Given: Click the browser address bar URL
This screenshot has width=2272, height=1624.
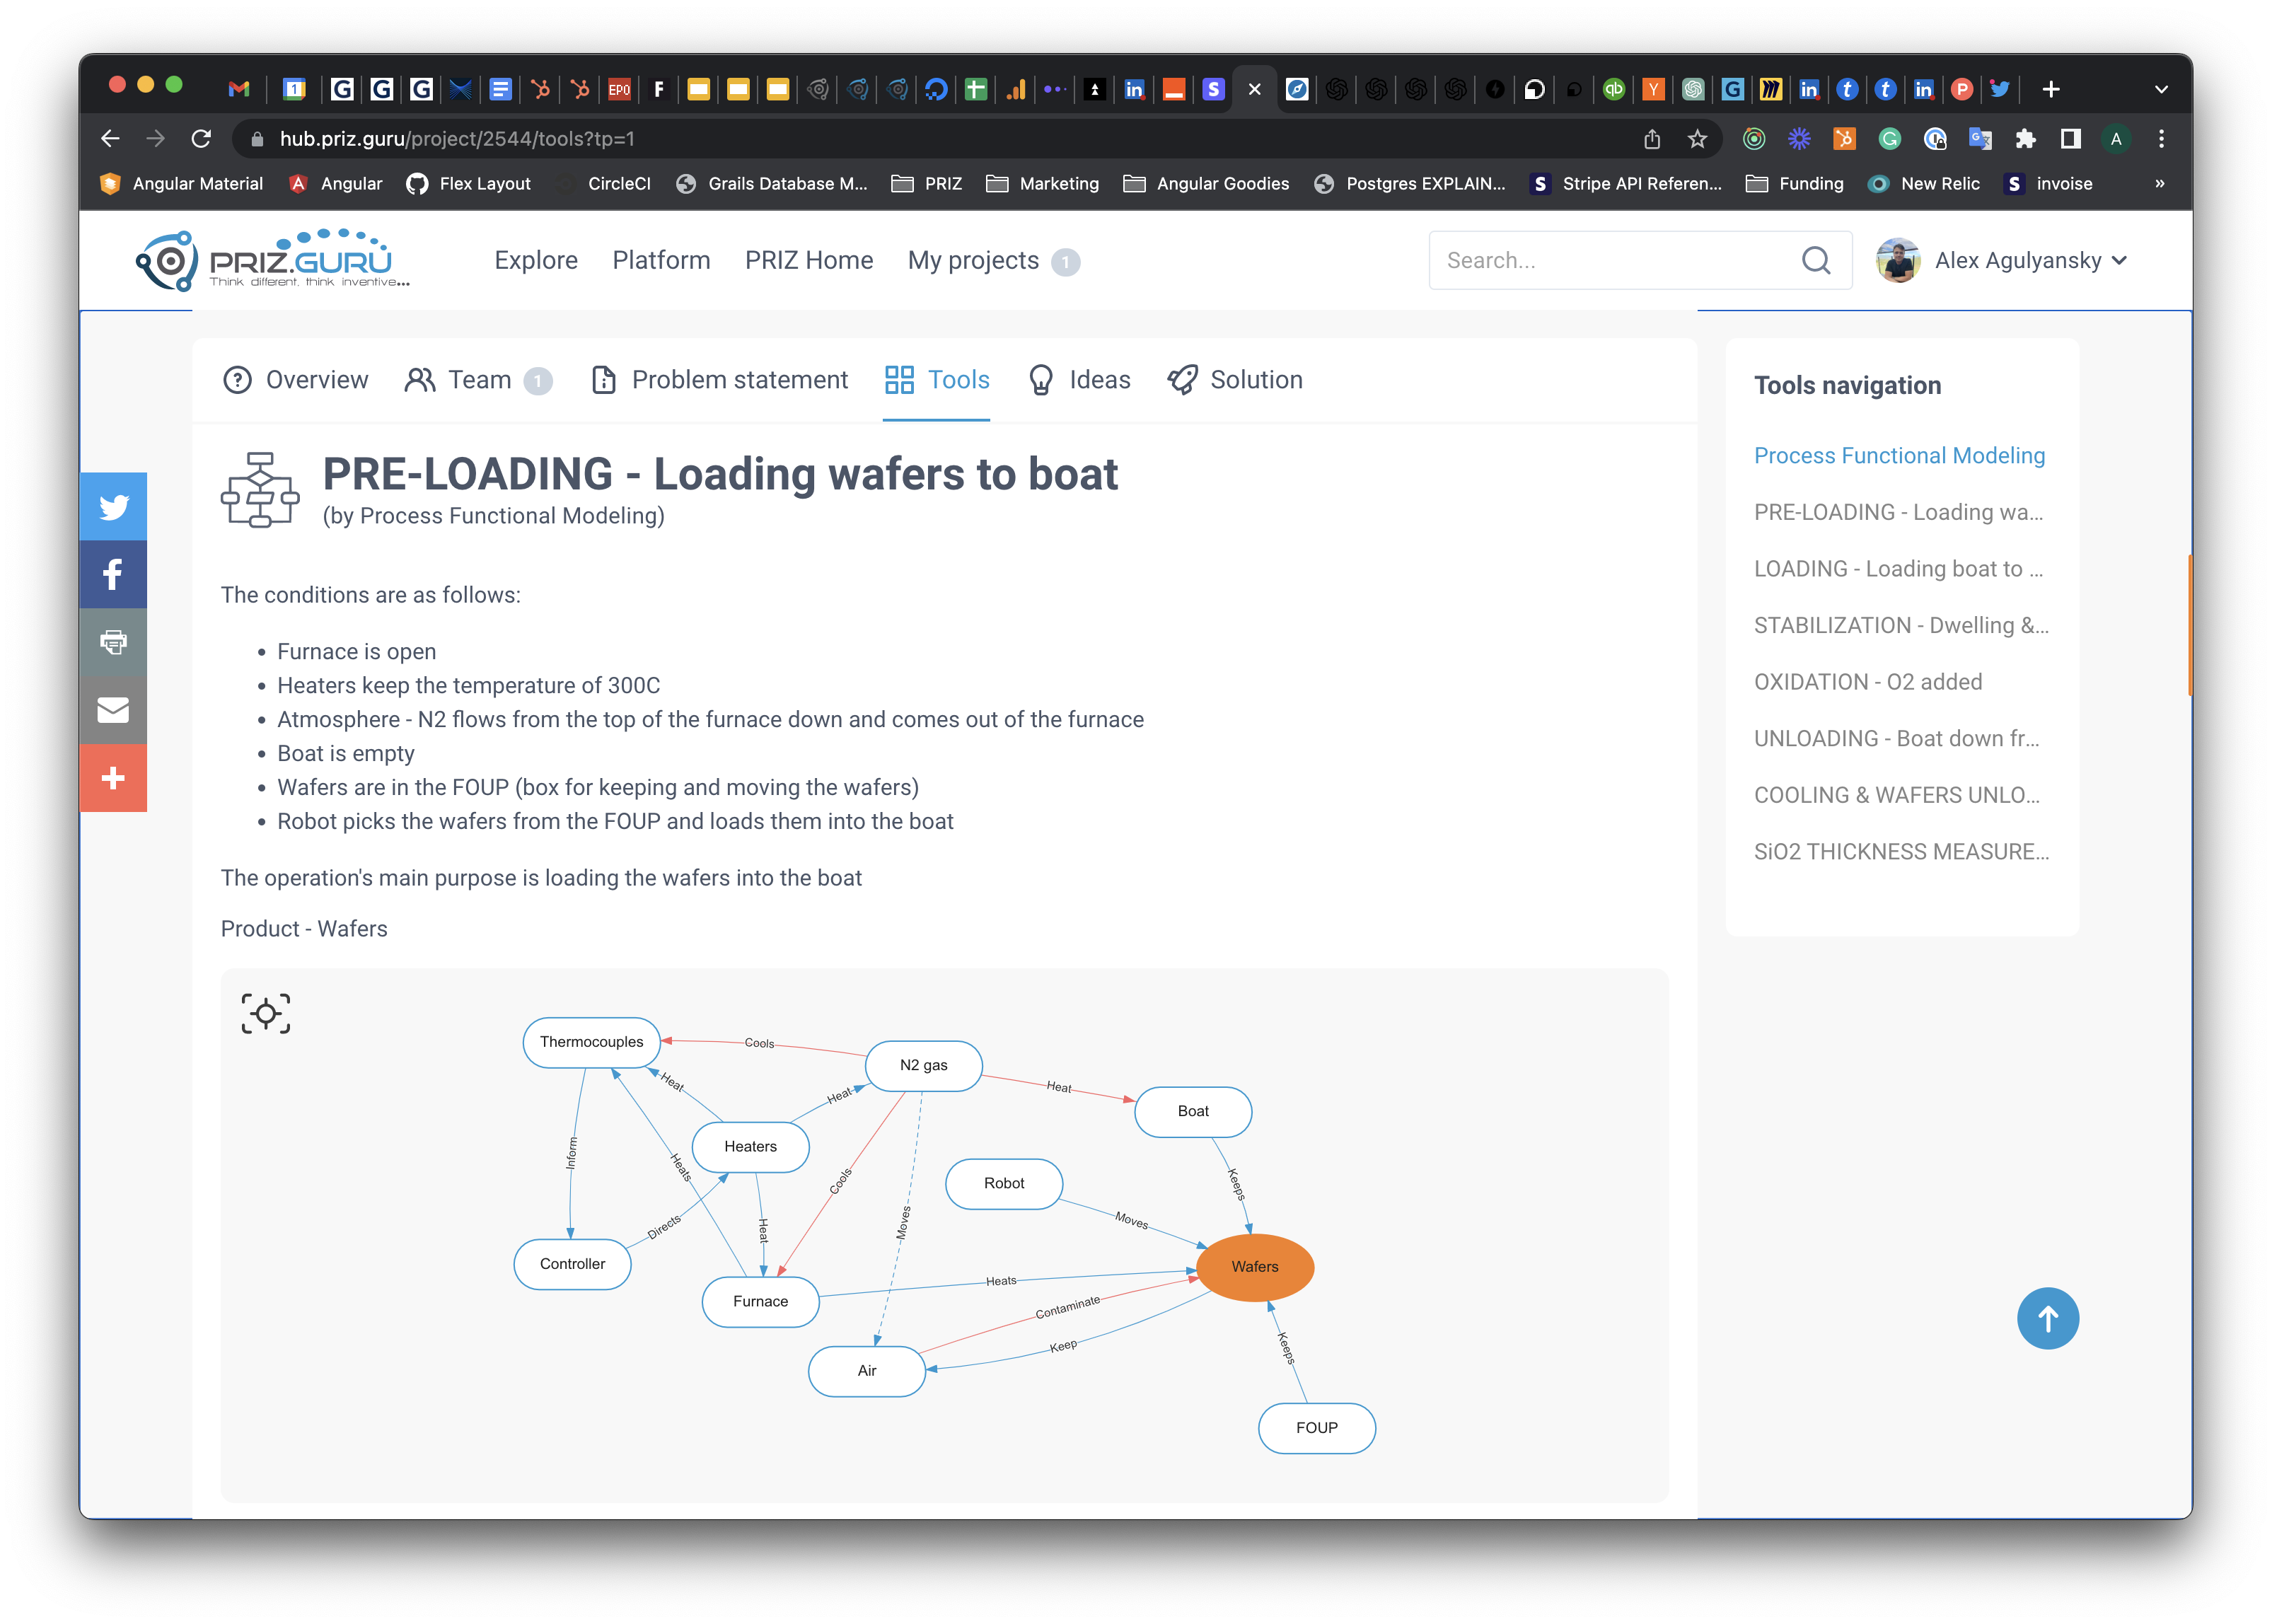Looking at the screenshot, I should (x=457, y=139).
